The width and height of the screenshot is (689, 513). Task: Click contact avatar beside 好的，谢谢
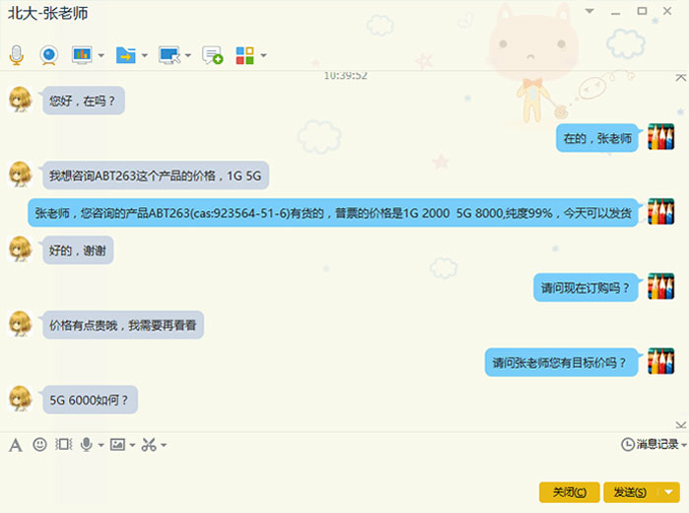click(x=21, y=249)
